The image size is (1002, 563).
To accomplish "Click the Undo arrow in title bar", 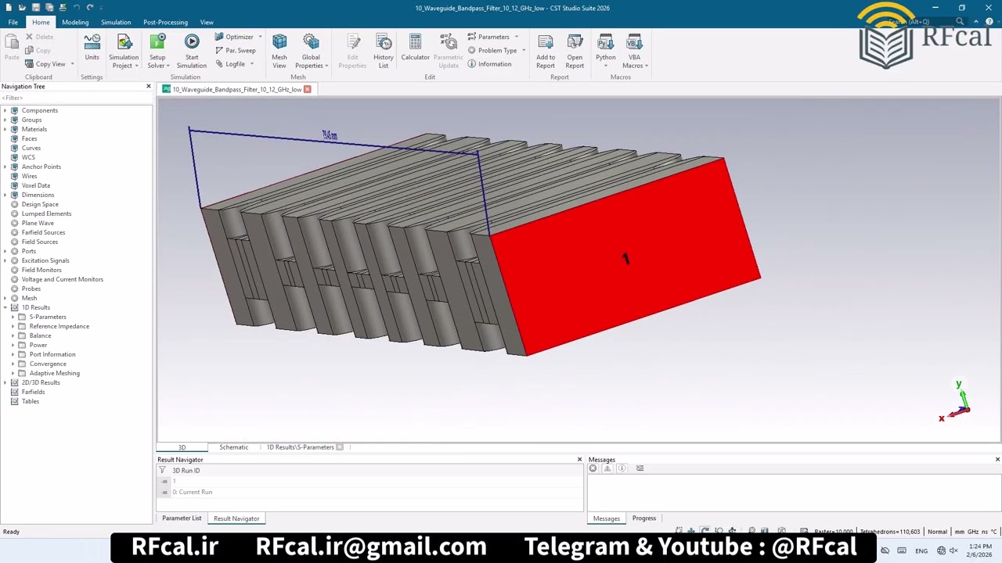I will tap(76, 7).
